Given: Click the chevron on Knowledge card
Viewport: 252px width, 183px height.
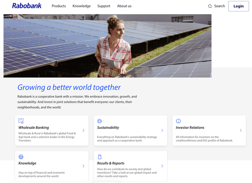Looking at the screenshot, I should [83, 166].
